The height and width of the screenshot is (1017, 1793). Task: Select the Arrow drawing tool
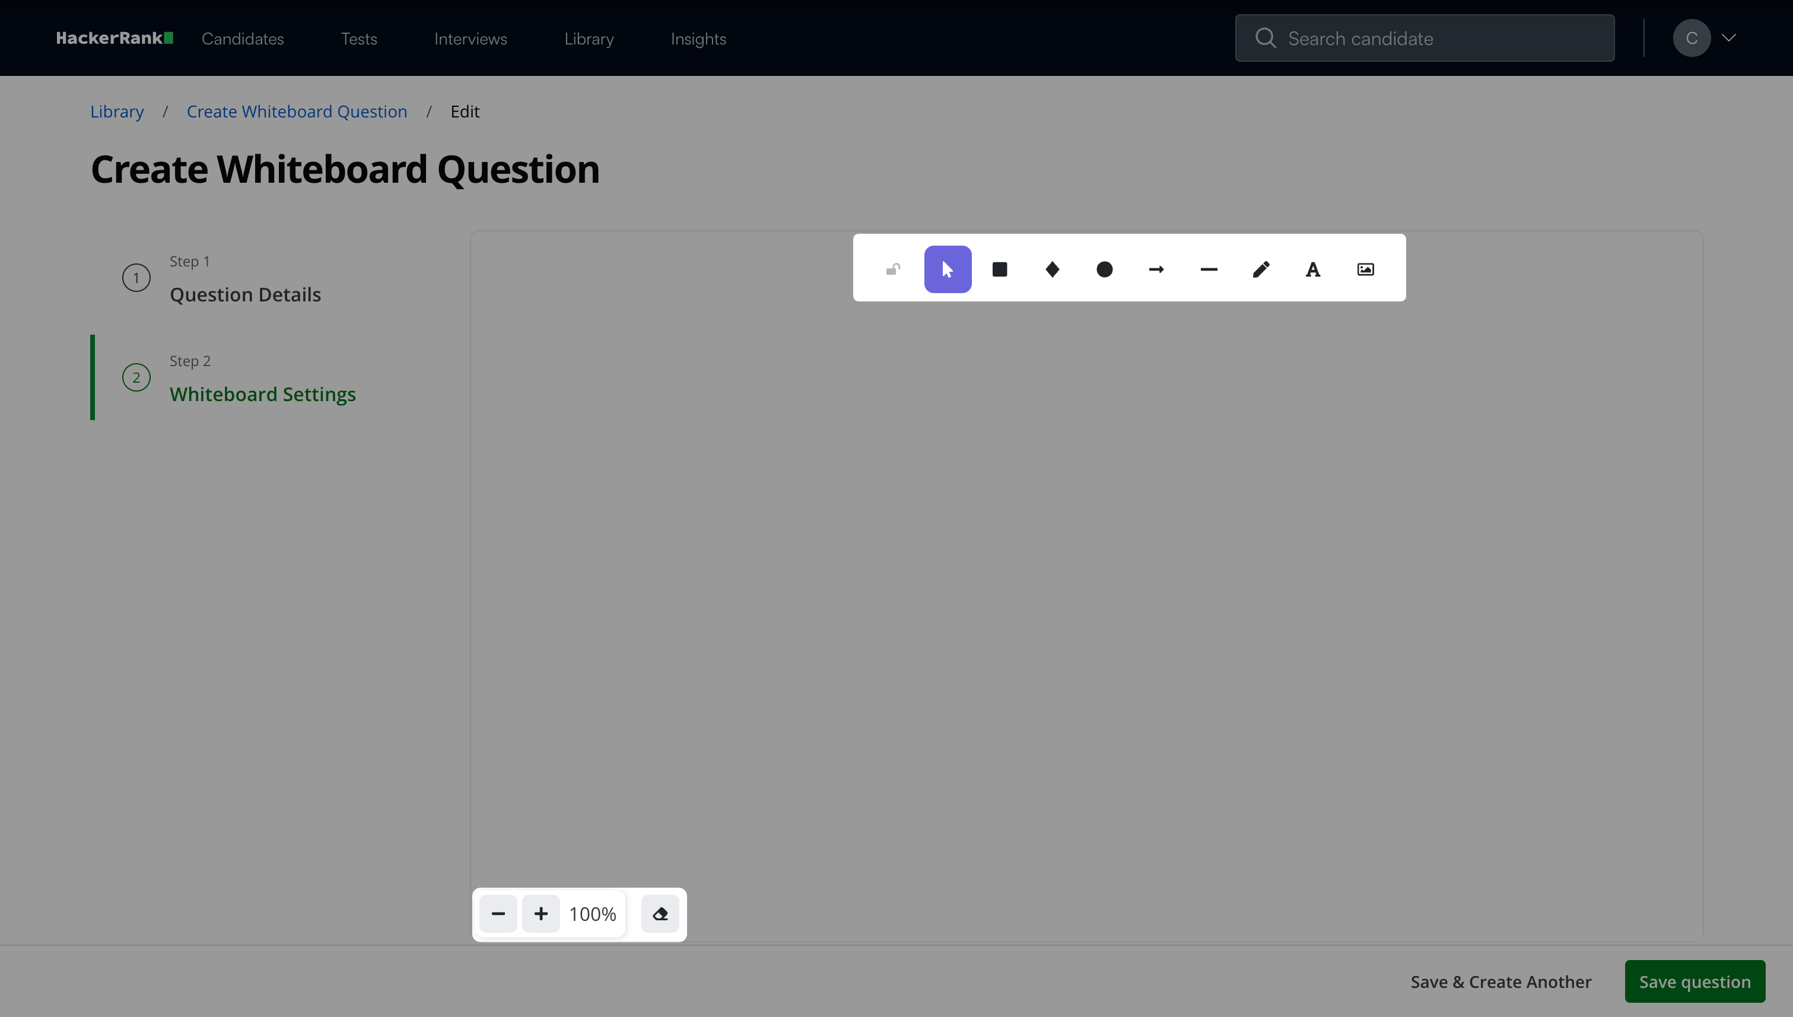click(1157, 269)
